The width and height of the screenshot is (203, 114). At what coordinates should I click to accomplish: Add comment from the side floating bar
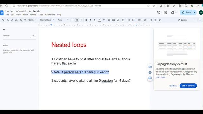(150, 67)
